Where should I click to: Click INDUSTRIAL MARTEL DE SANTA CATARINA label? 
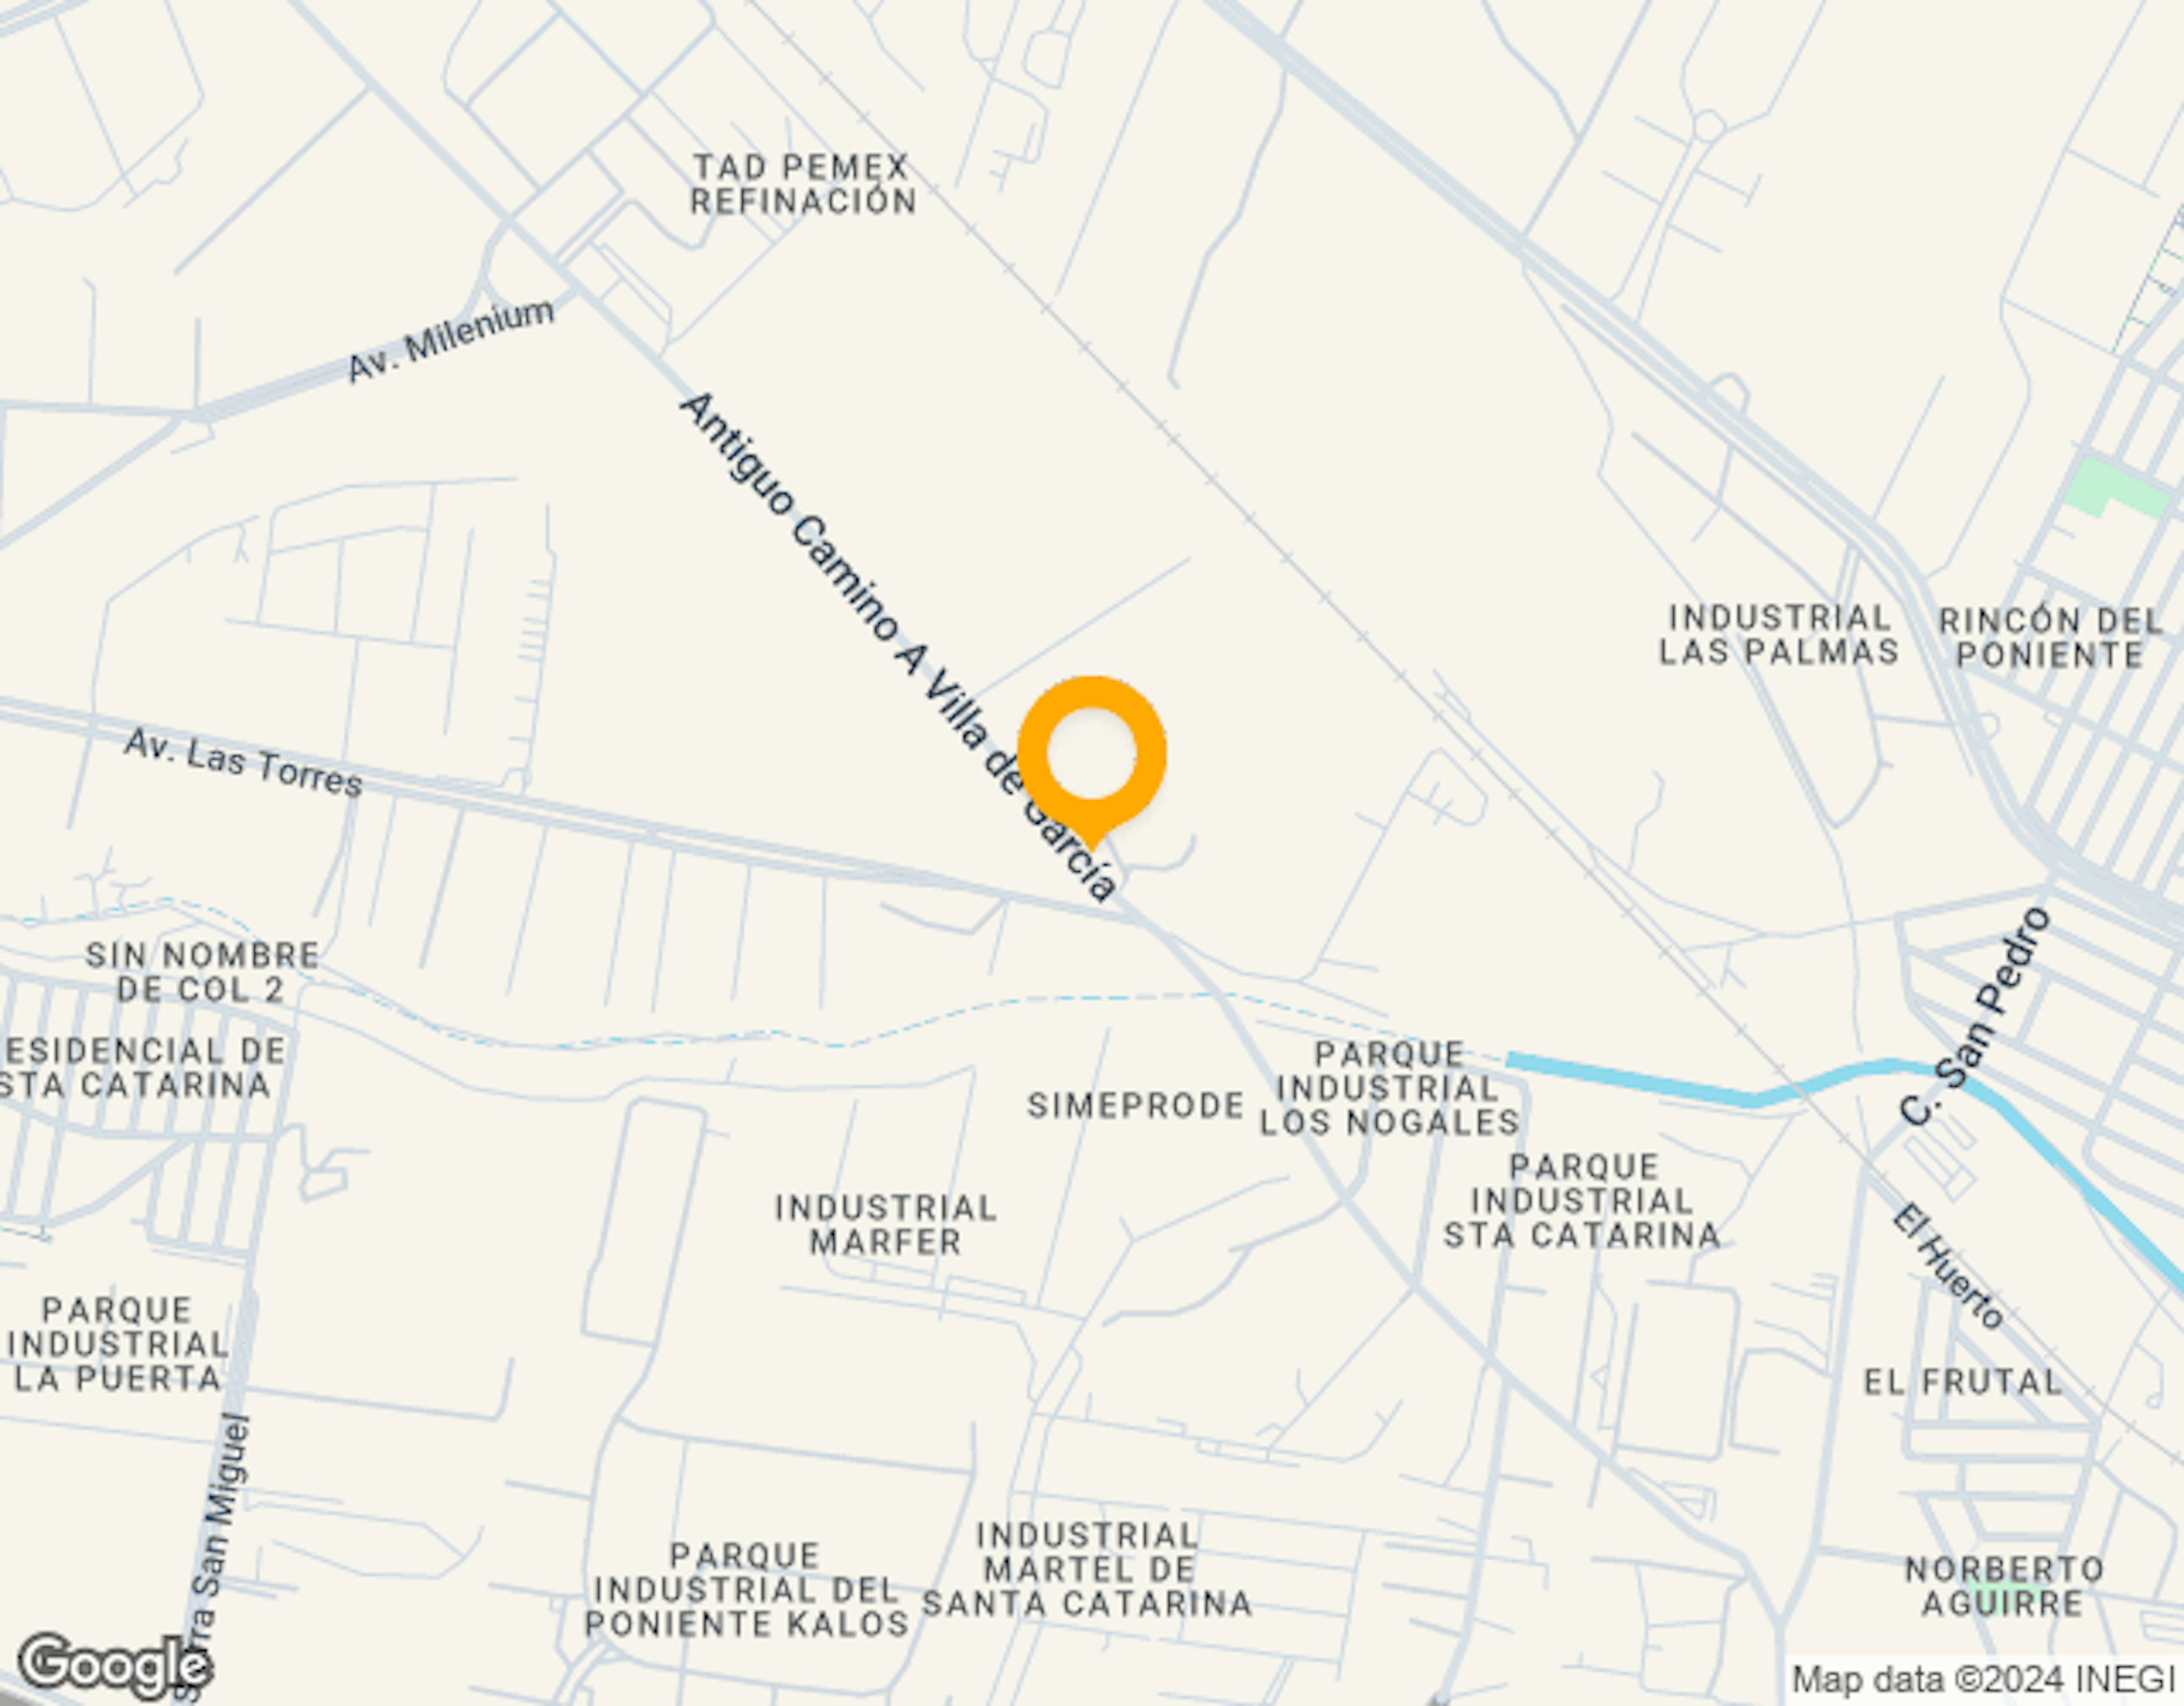[x=1087, y=1570]
